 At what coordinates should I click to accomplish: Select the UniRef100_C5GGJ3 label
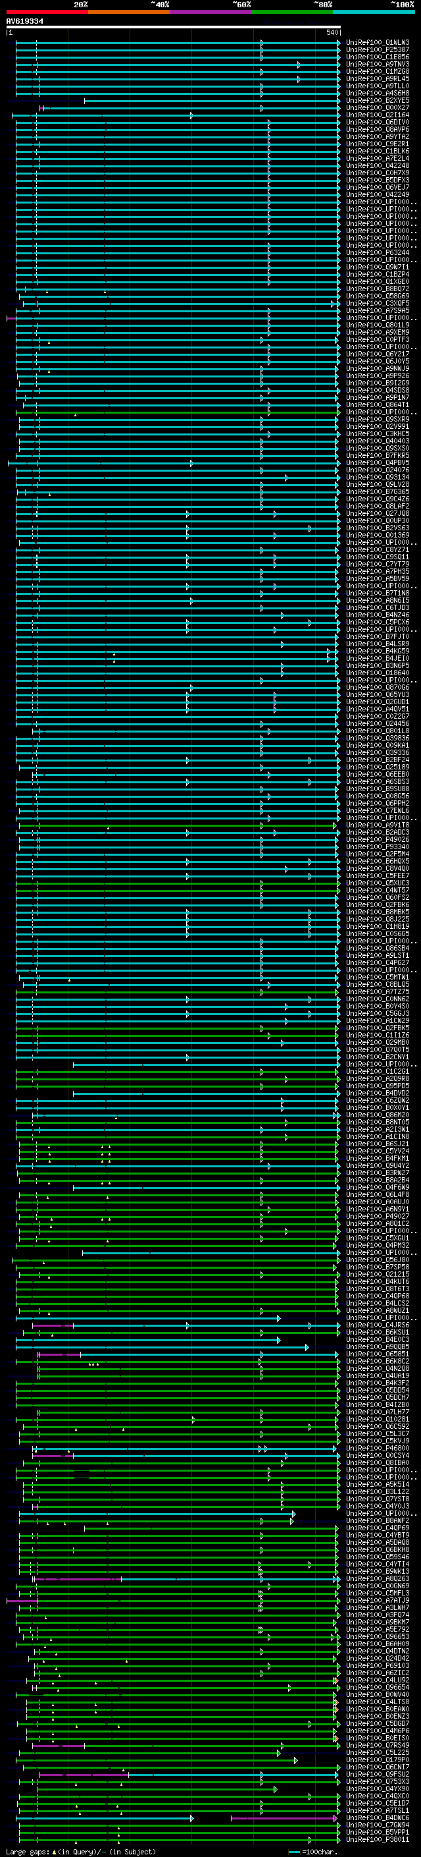(378, 1014)
